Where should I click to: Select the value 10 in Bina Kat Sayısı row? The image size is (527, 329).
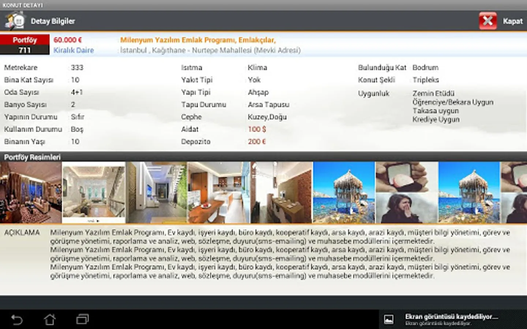pos(75,80)
